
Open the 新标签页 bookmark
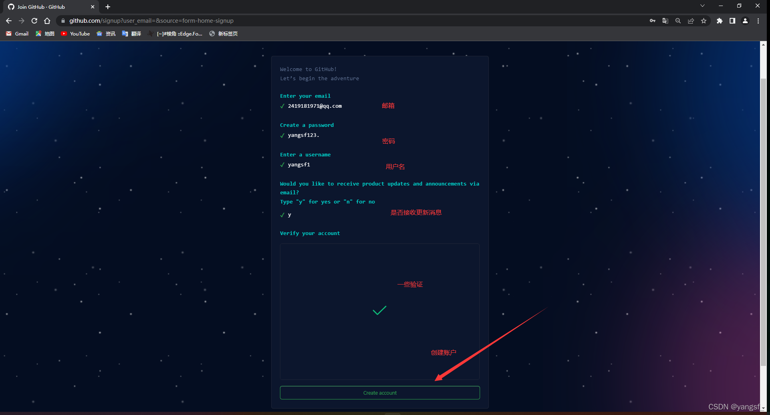[x=223, y=34]
